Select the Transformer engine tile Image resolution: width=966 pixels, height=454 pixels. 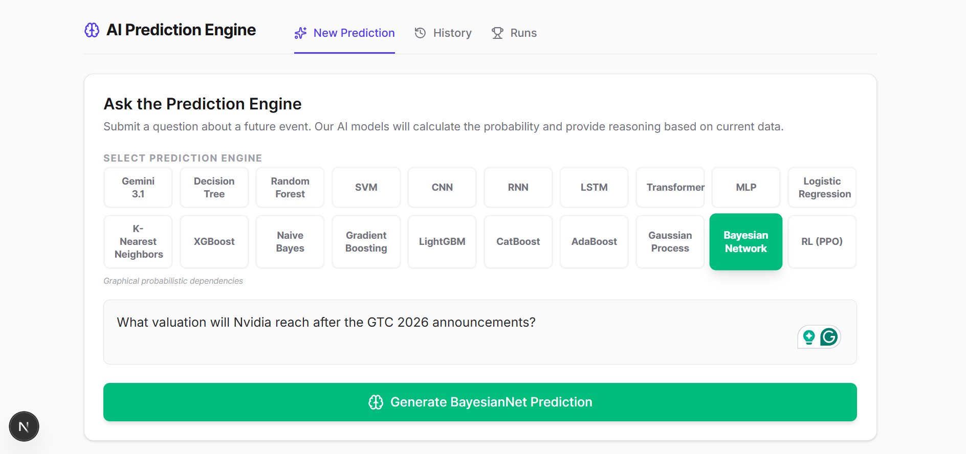[670, 188]
